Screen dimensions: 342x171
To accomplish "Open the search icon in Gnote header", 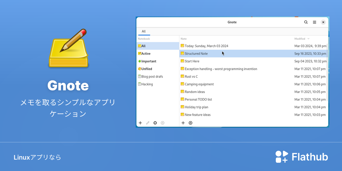I will click(306, 22).
